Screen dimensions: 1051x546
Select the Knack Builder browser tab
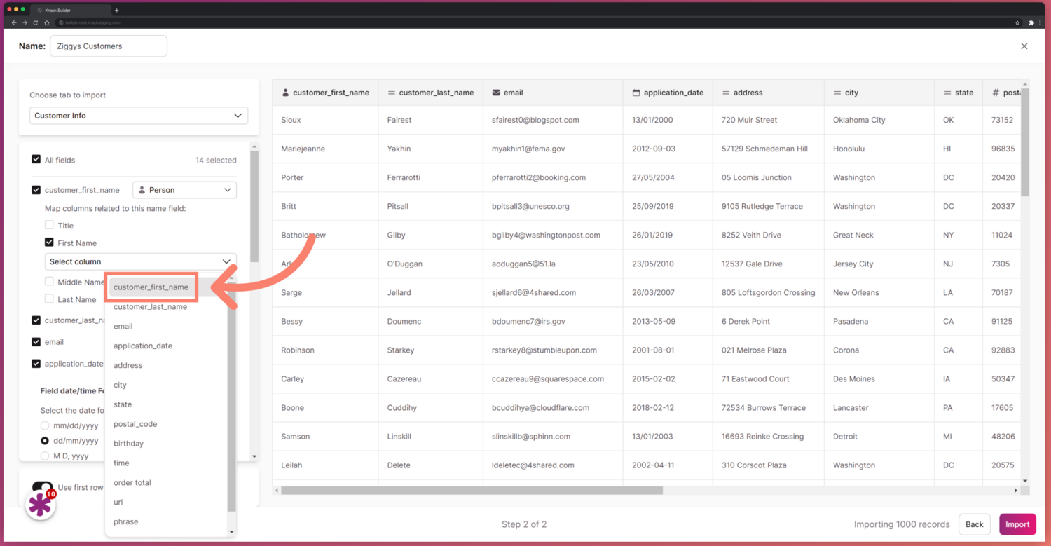point(70,11)
